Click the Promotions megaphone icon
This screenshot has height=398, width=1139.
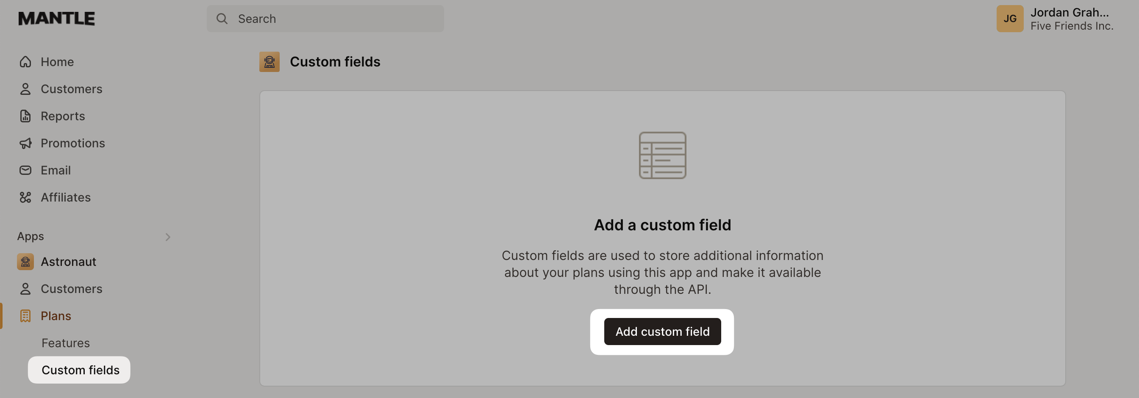(x=25, y=143)
